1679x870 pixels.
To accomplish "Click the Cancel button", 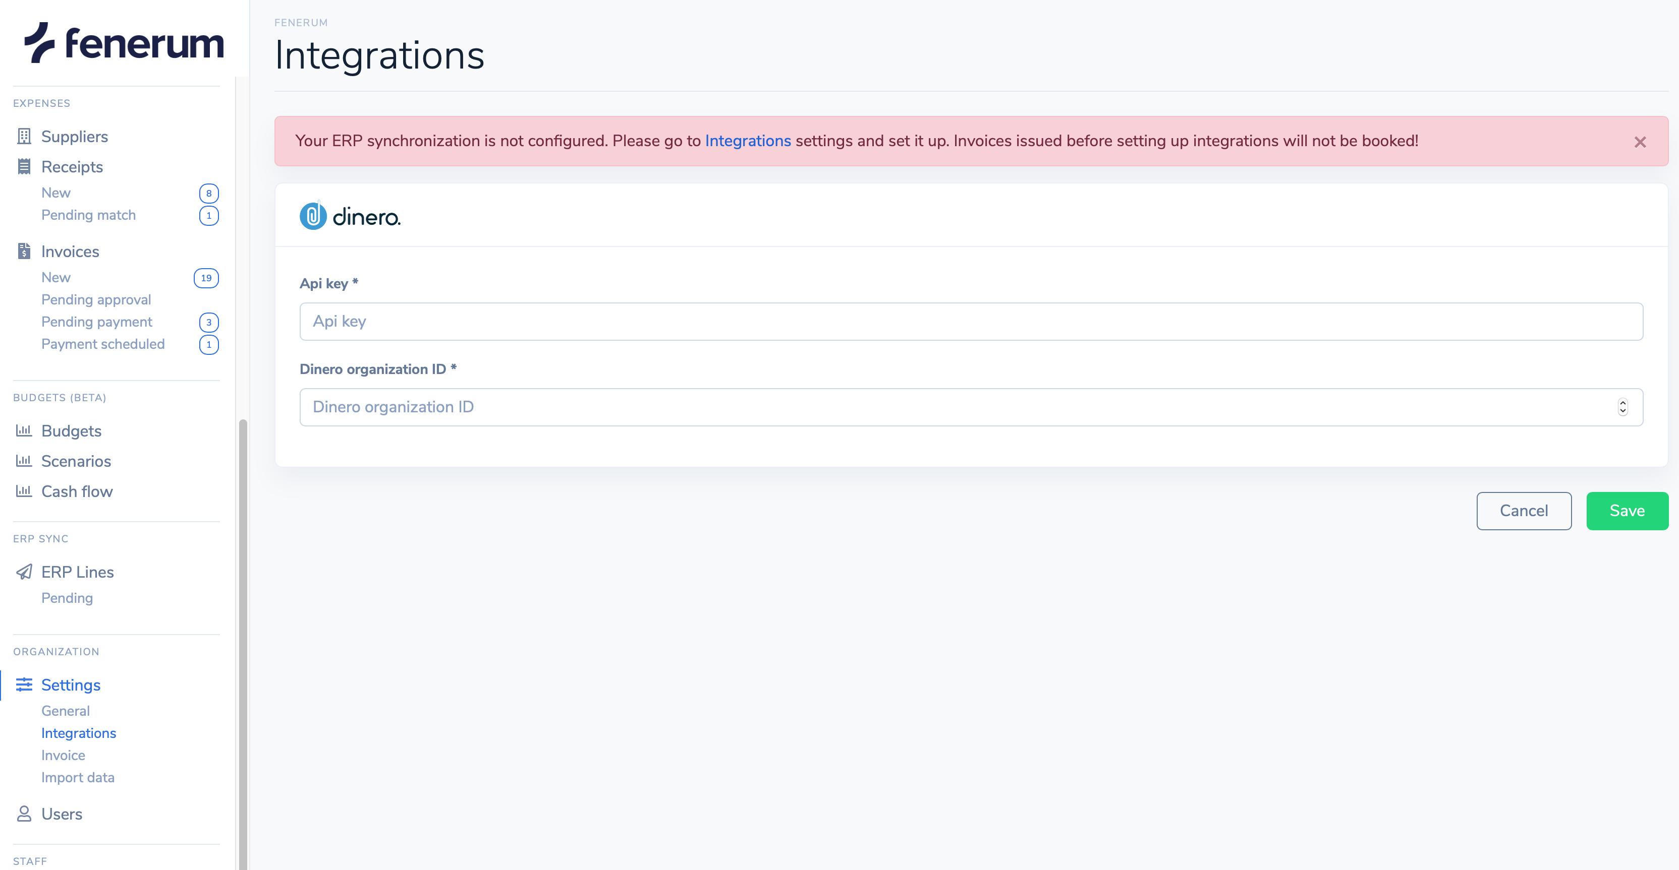I will coord(1523,511).
